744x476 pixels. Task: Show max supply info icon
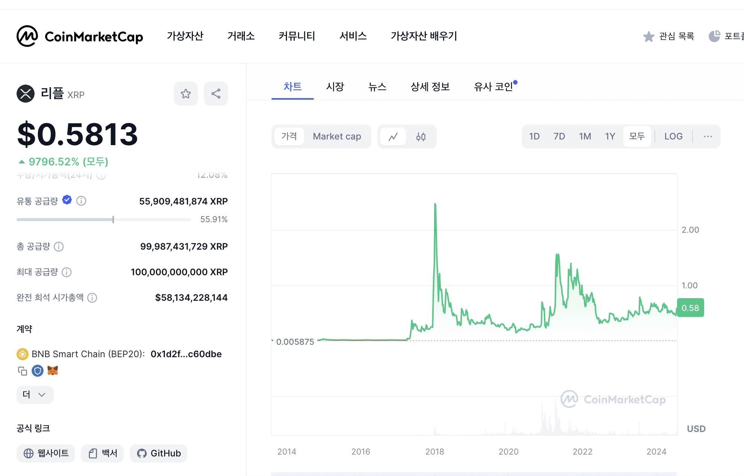(67, 272)
